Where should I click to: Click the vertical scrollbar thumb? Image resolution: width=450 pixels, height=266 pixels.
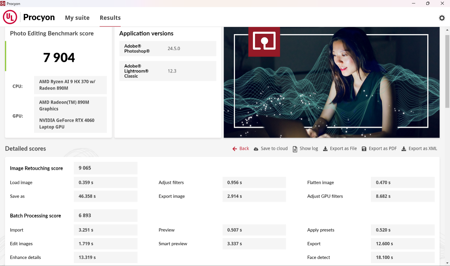pyautogui.click(x=447, y=72)
